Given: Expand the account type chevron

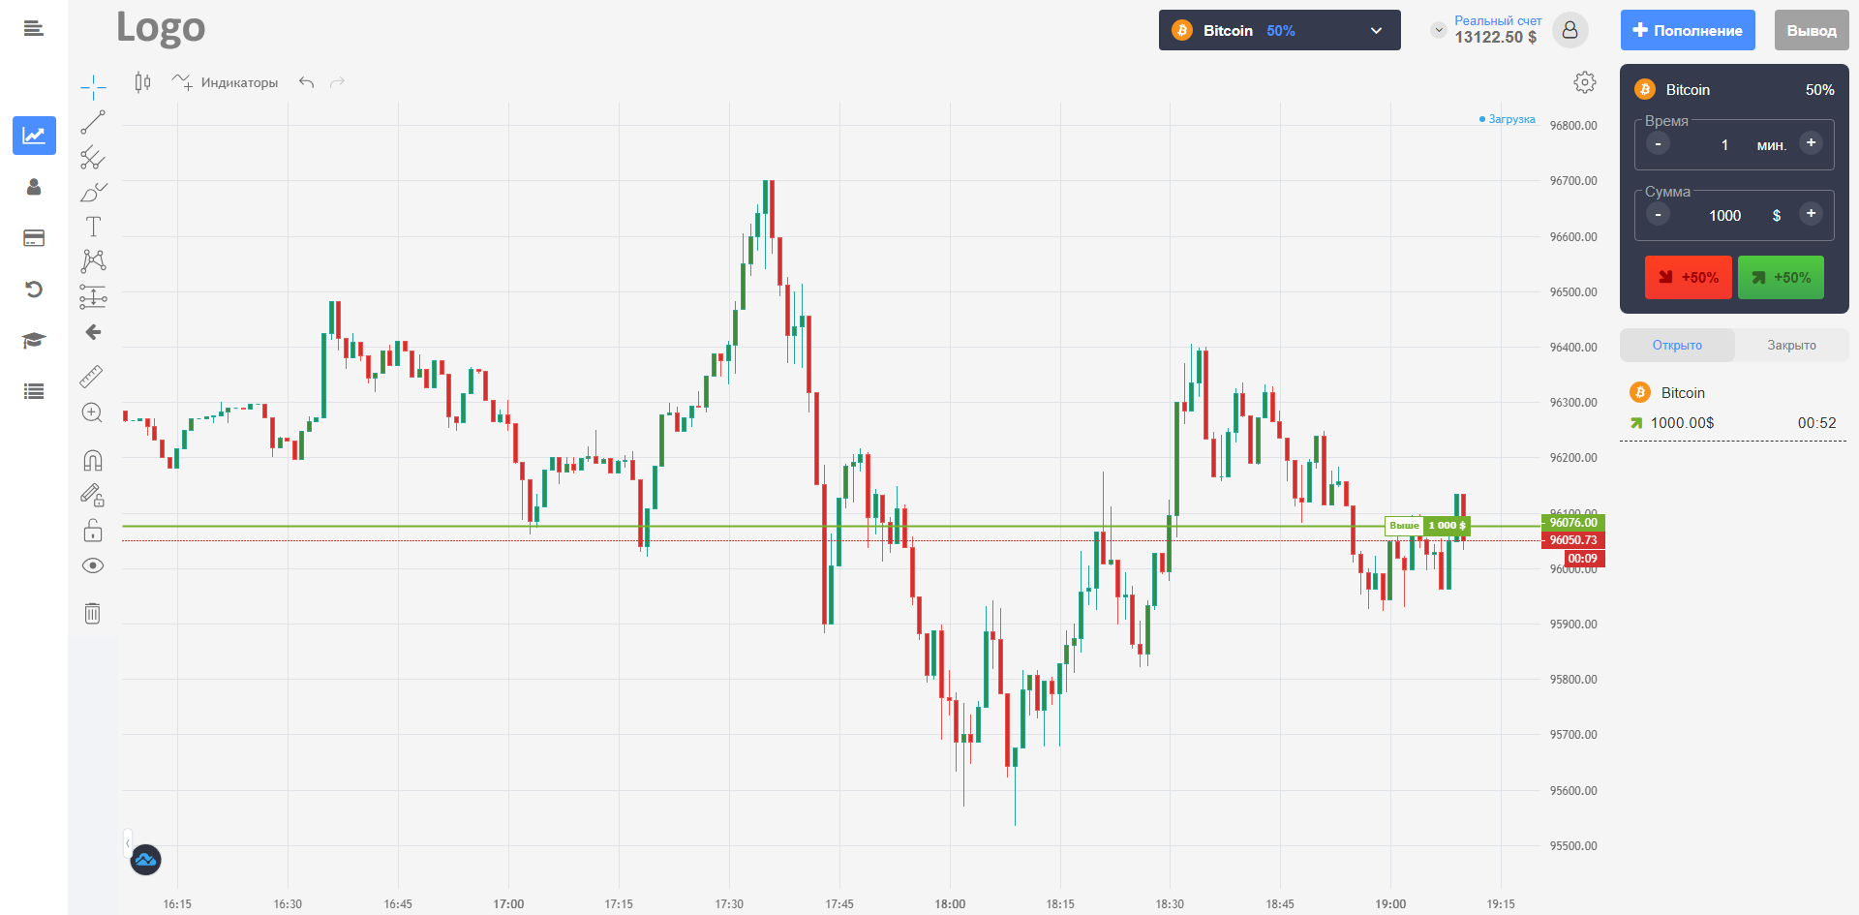Looking at the screenshot, I should pyautogui.click(x=1438, y=30).
